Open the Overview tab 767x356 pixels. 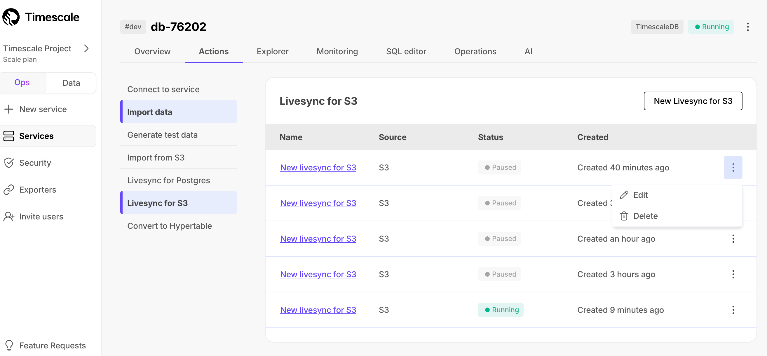tap(152, 51)
